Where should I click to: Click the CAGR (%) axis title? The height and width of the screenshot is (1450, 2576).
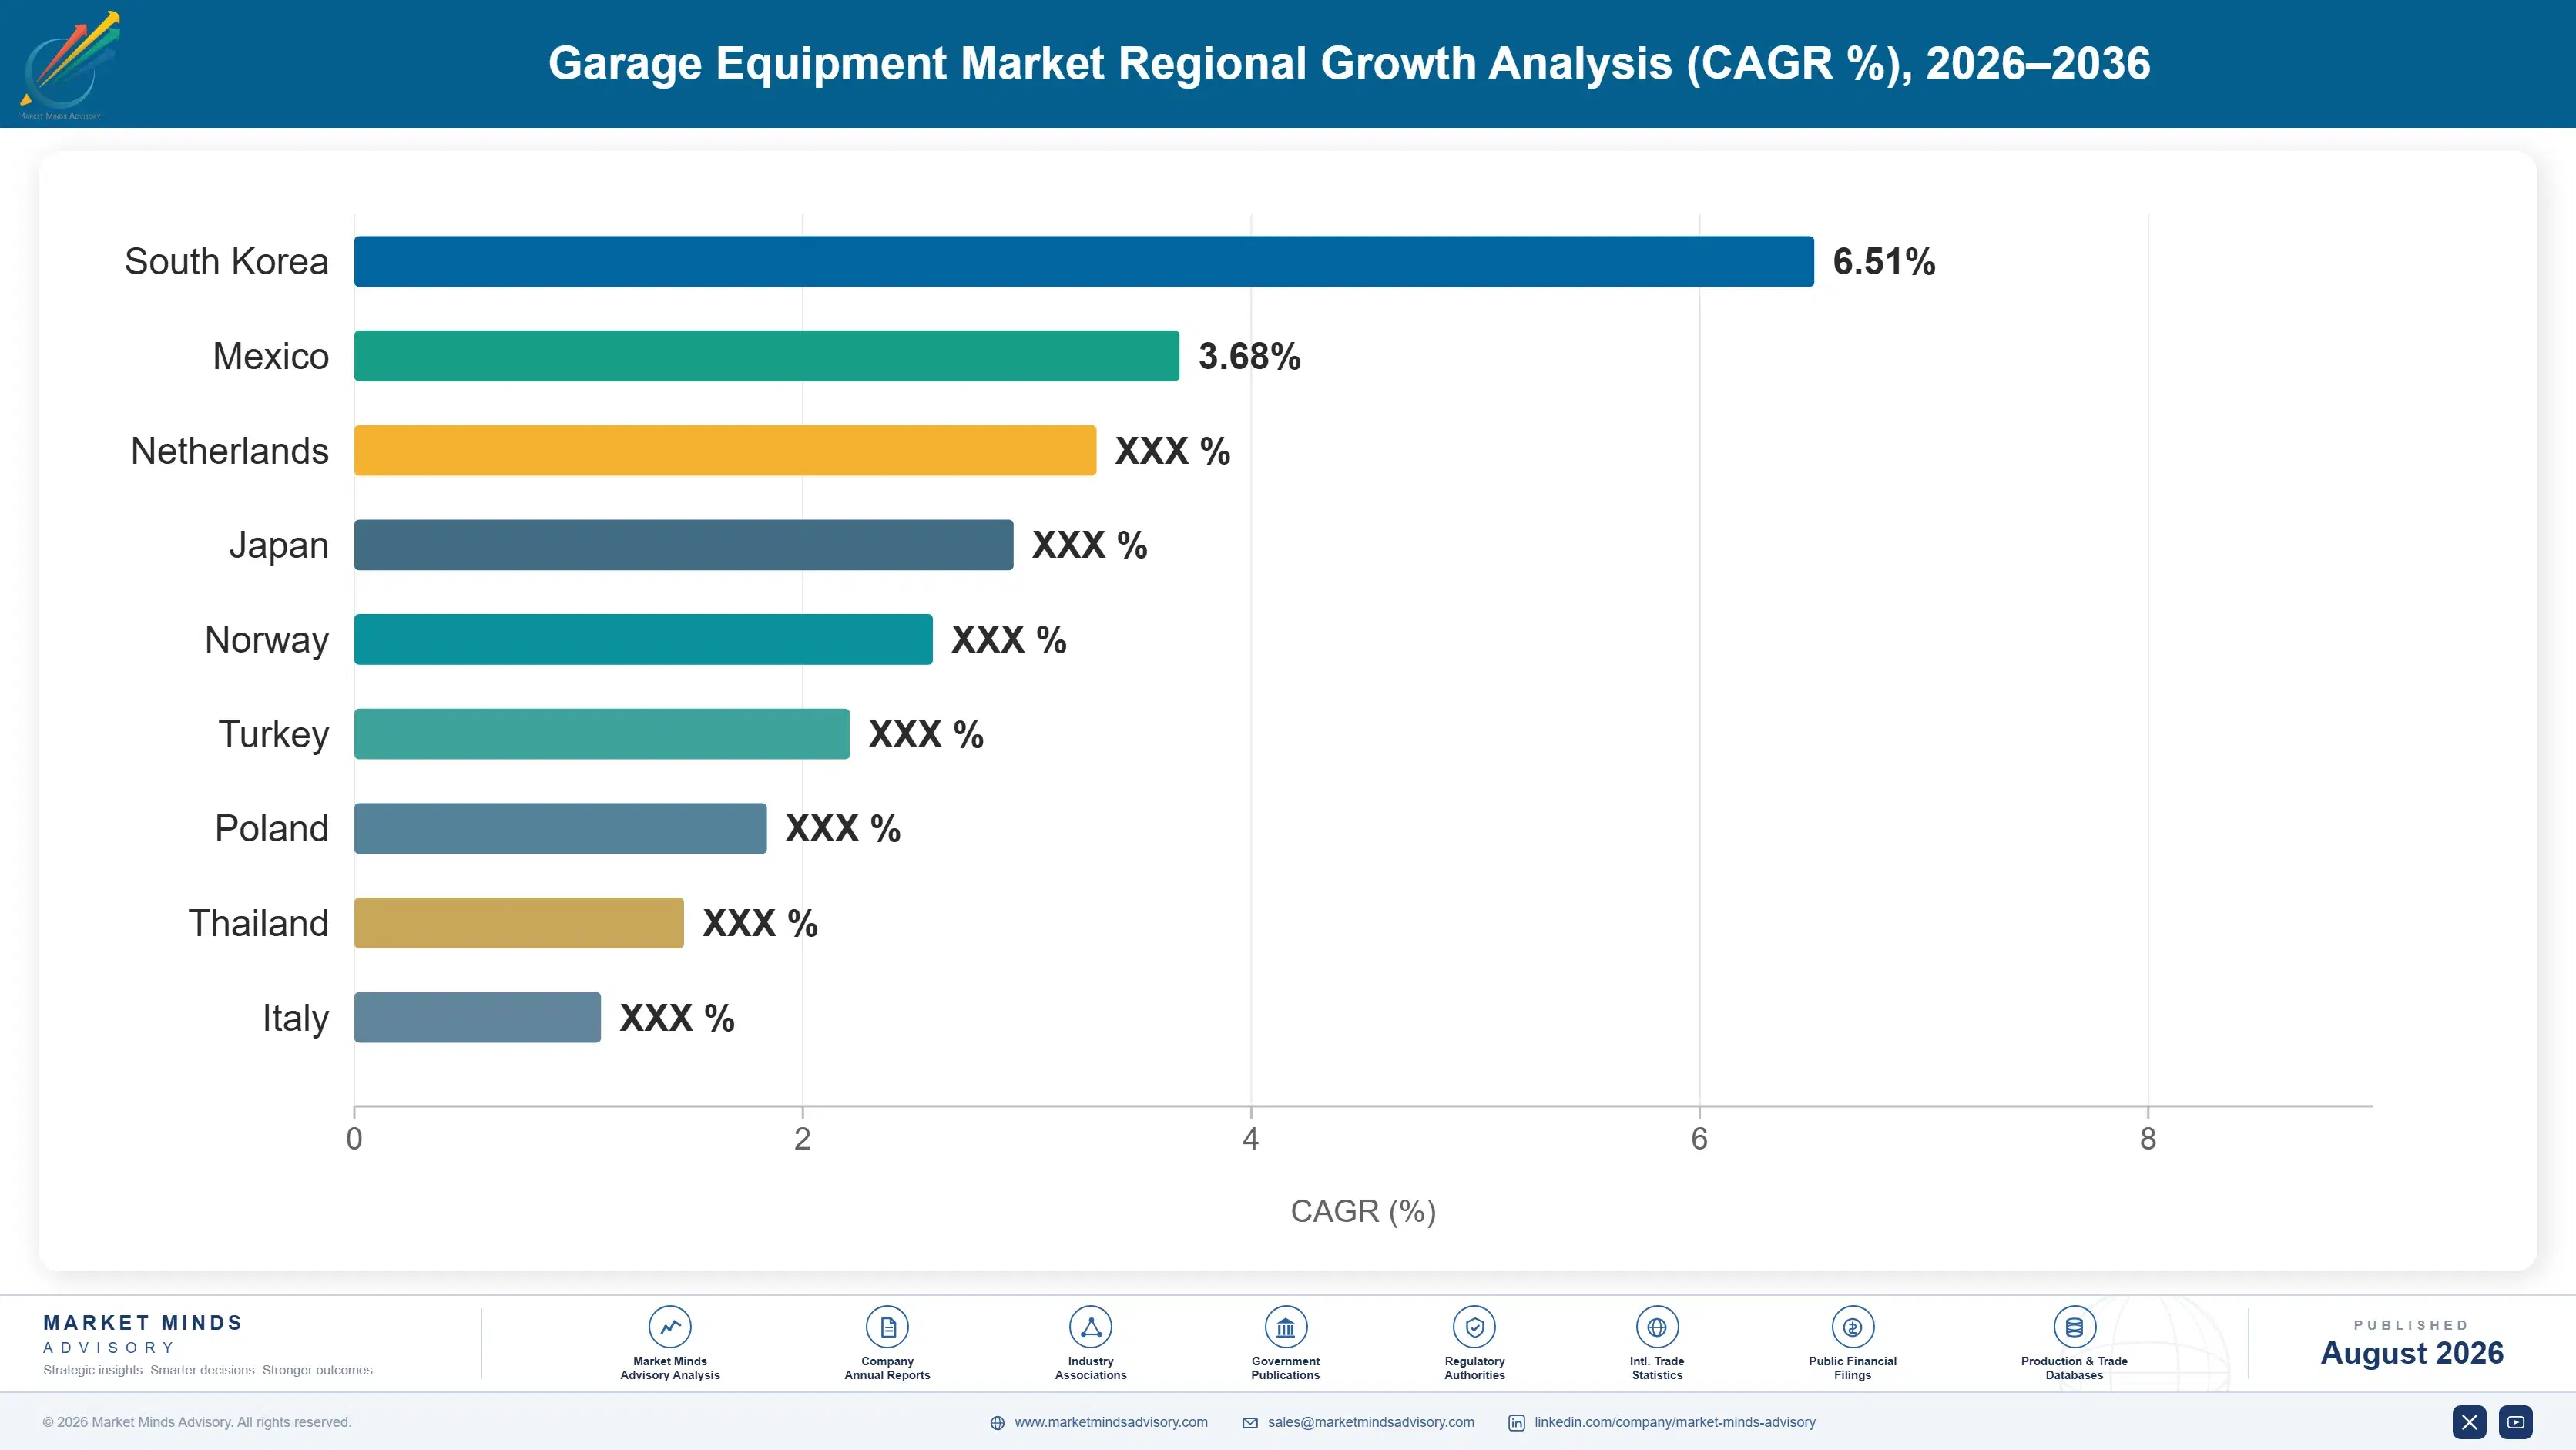click(1363, 1211)
